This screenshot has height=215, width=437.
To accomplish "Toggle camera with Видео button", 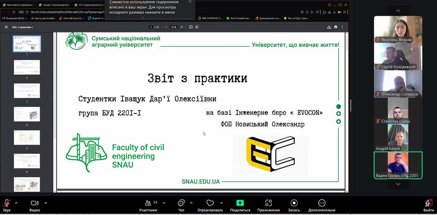I will pyautogui.click(x=35, y=205).
